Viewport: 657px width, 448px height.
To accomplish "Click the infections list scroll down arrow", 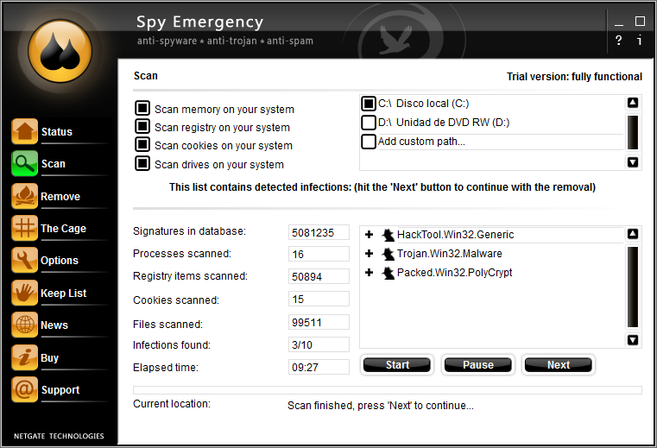I will click(633, 340).
